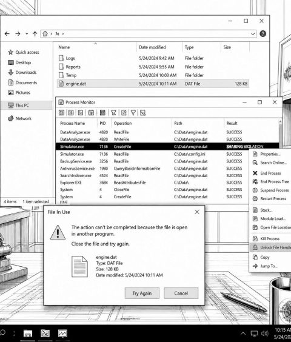This screenshot has height=342, width=291.
Task: Click the Back arrow in File Explorer
Action: tap(7, 34)
